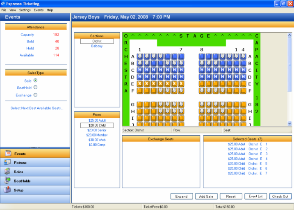Open the Events menu

[39, 10]
